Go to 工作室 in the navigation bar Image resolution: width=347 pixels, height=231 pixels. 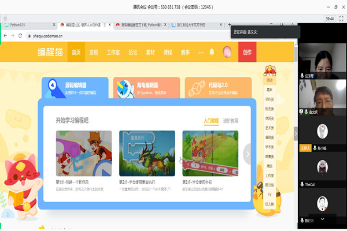pyautogui.click(x=113, y=52)
